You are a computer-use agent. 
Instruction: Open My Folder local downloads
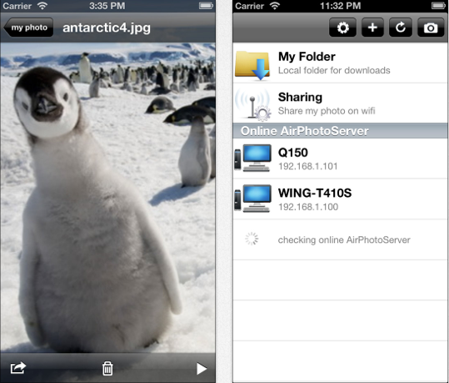tap(340, 63)
